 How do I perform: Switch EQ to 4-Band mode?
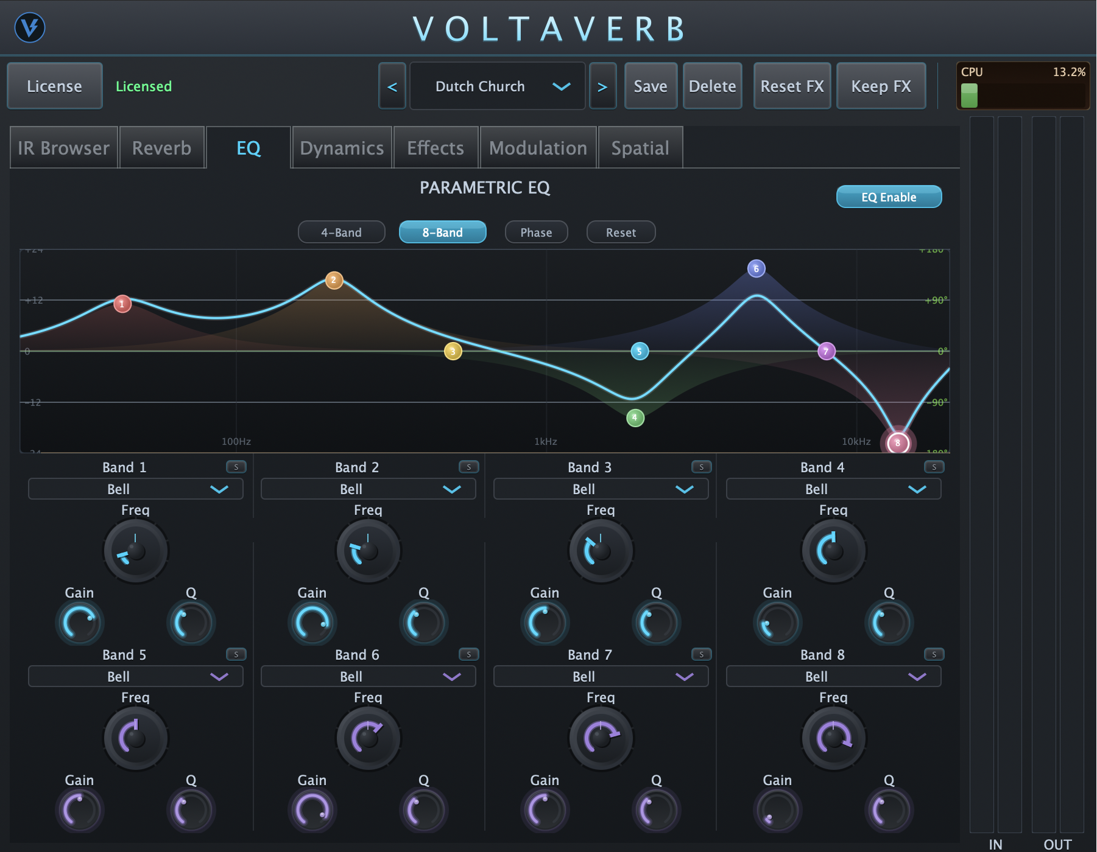341,232
